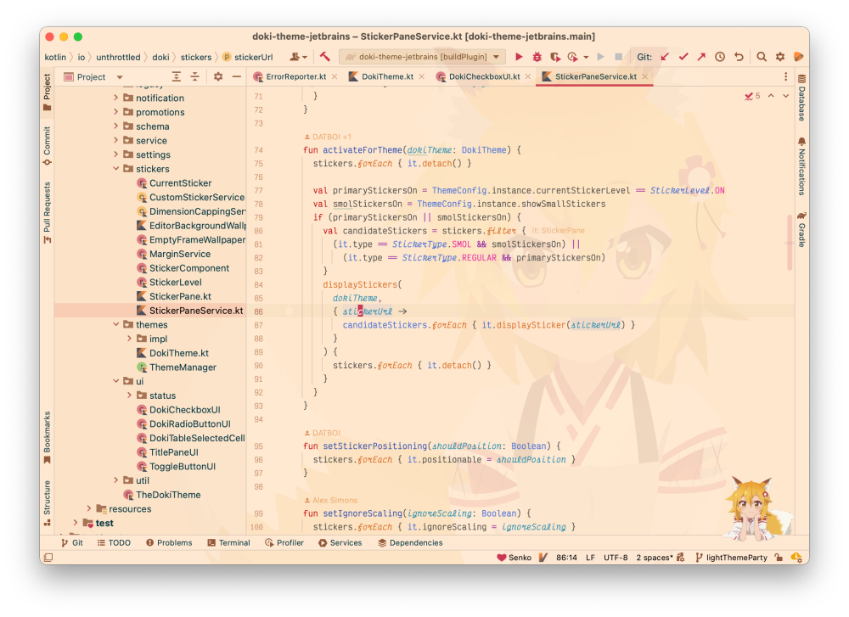Expand the test folder
Viewport: 849px width, 617px height.
click(76, 523)
